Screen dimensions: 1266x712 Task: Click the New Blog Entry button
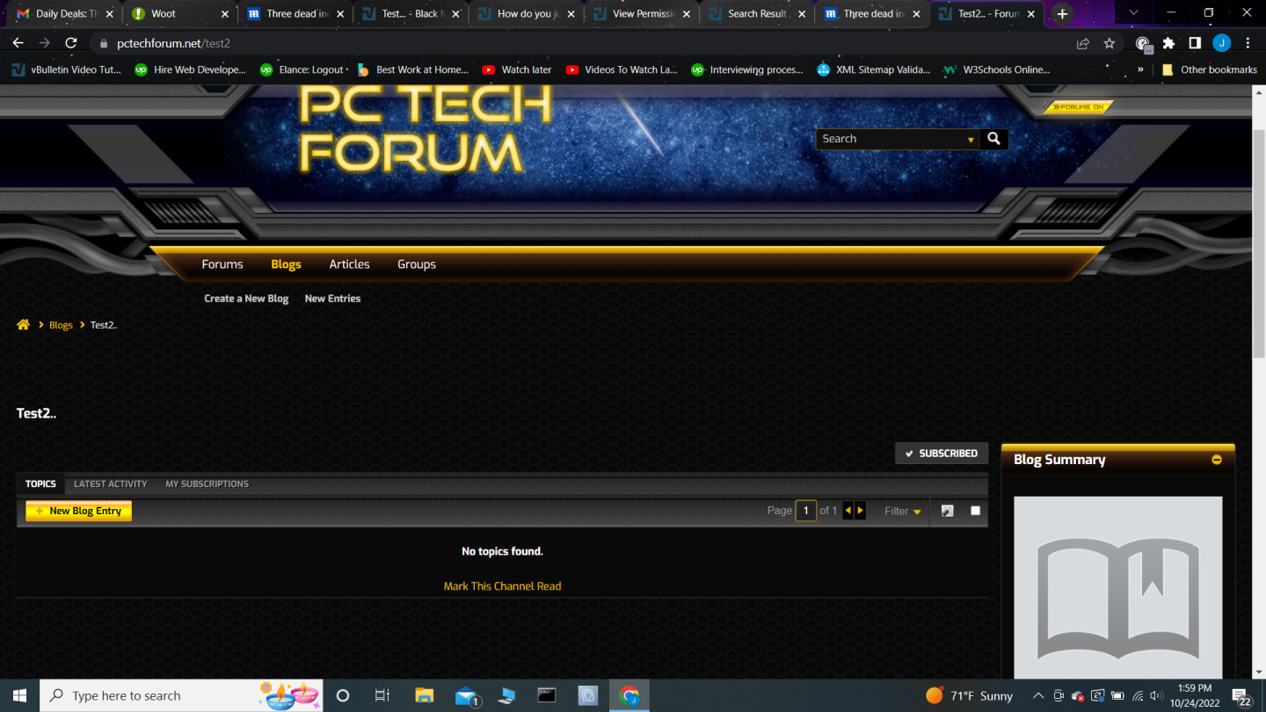[78, 511]
